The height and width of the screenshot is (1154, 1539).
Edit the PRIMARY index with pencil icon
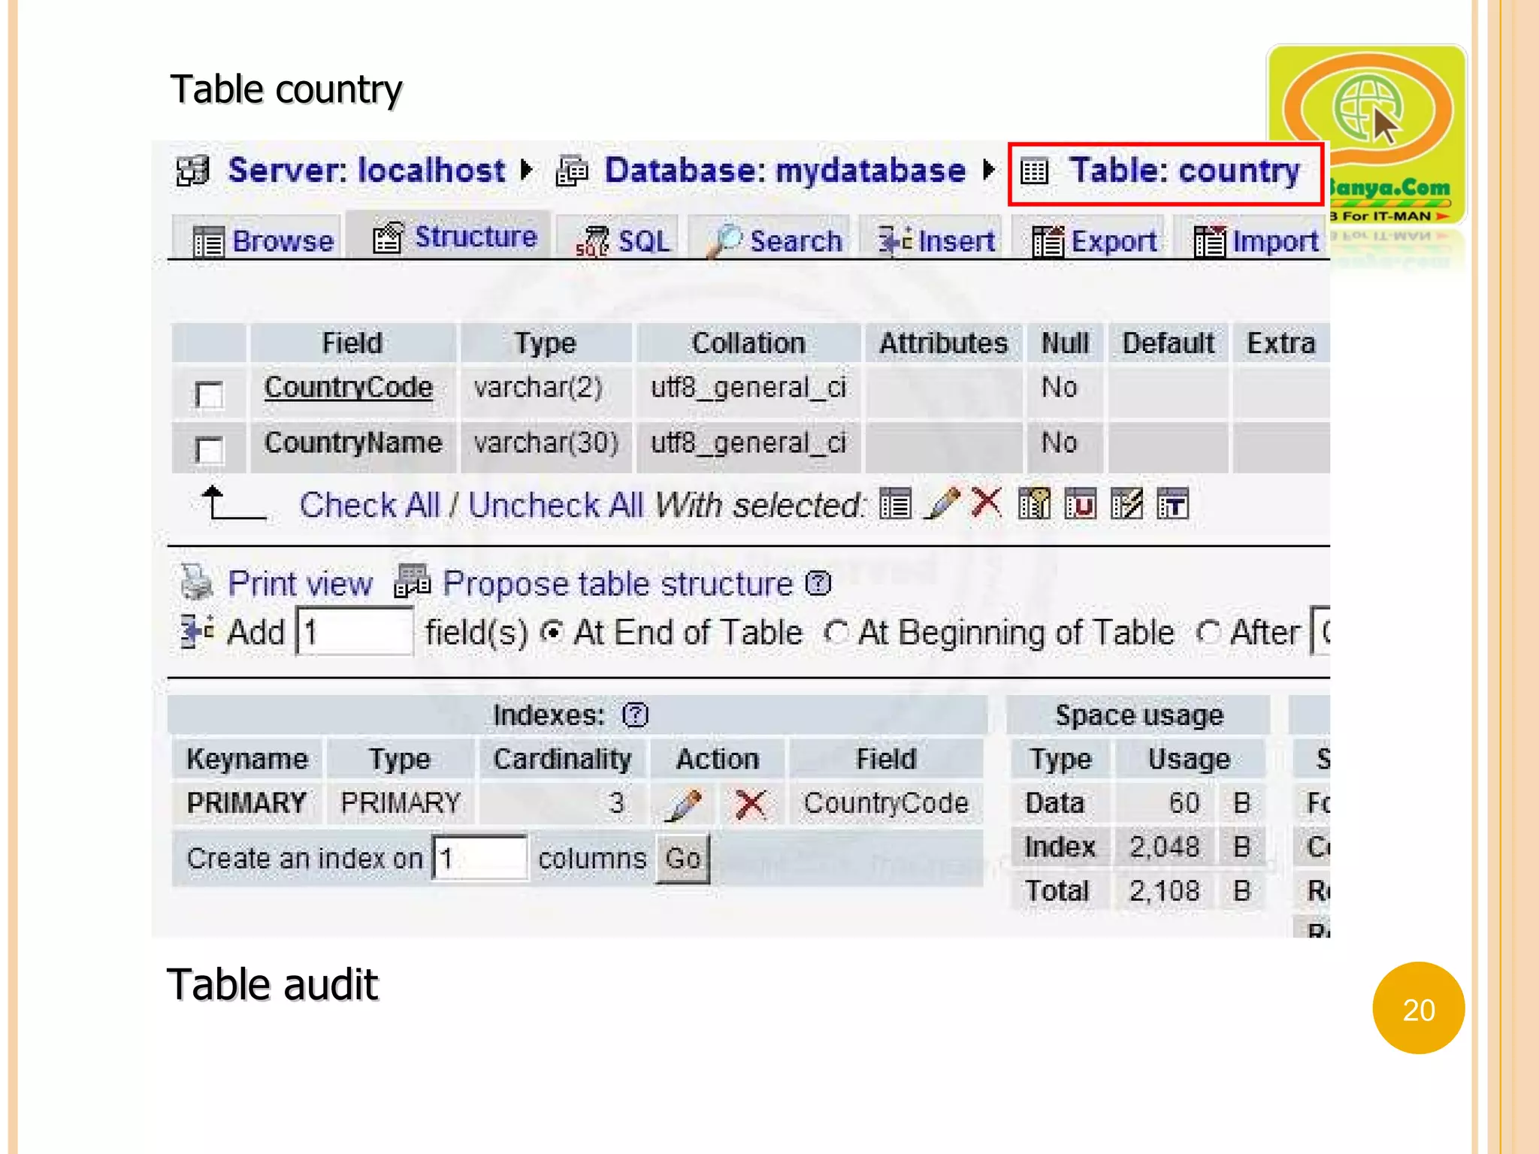[684, 804]
